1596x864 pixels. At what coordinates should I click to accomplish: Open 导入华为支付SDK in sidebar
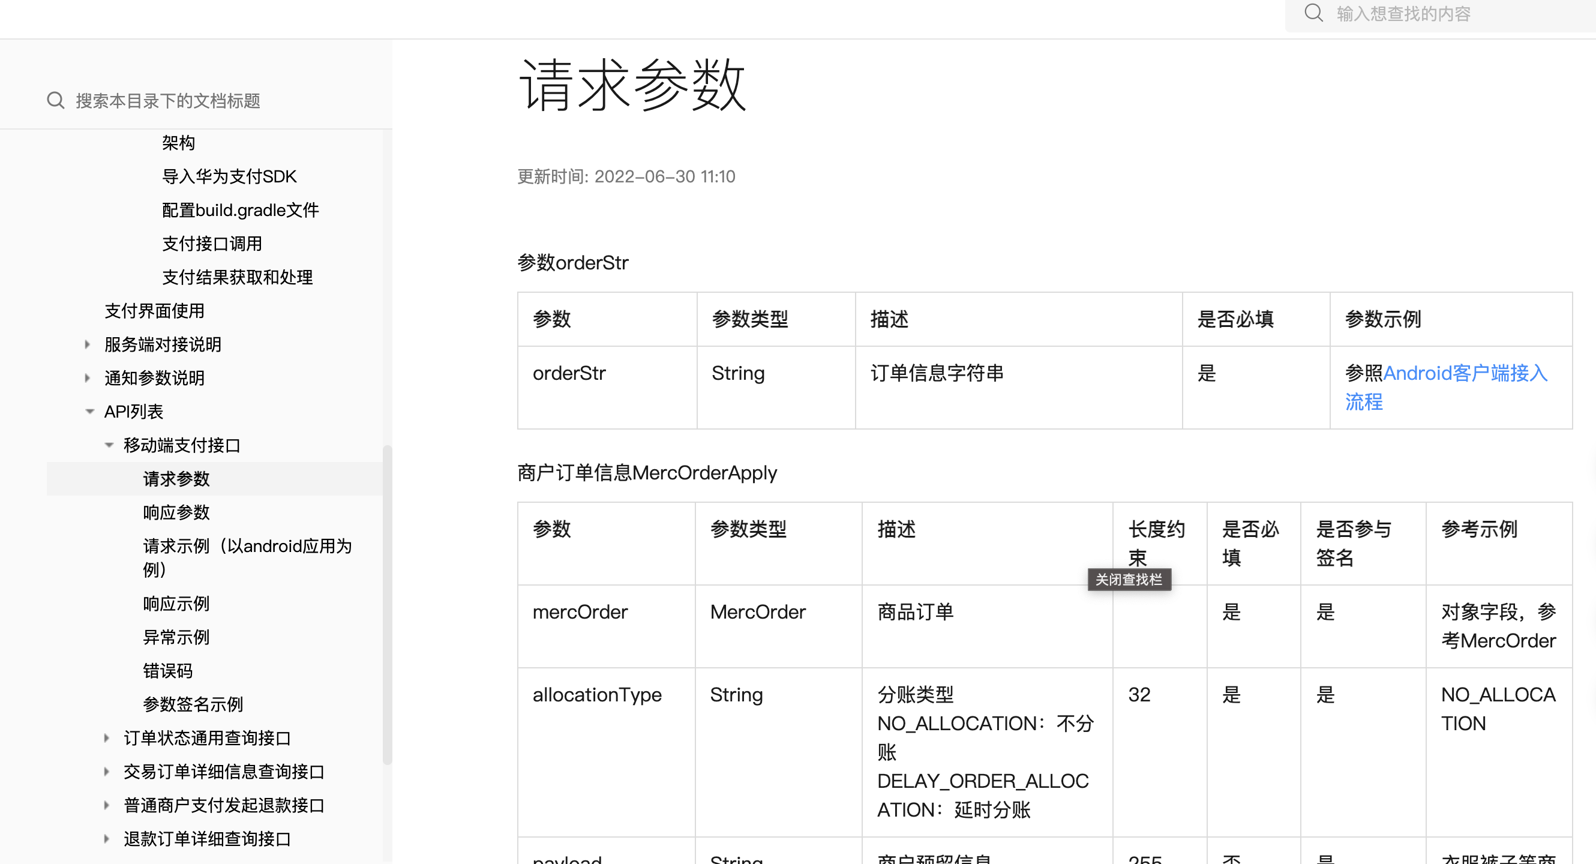[x=229, y=176]
